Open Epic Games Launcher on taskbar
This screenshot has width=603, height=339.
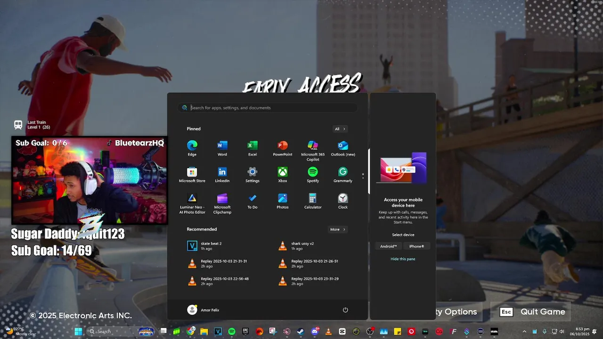pyautogui.click(x=245, y=331)
